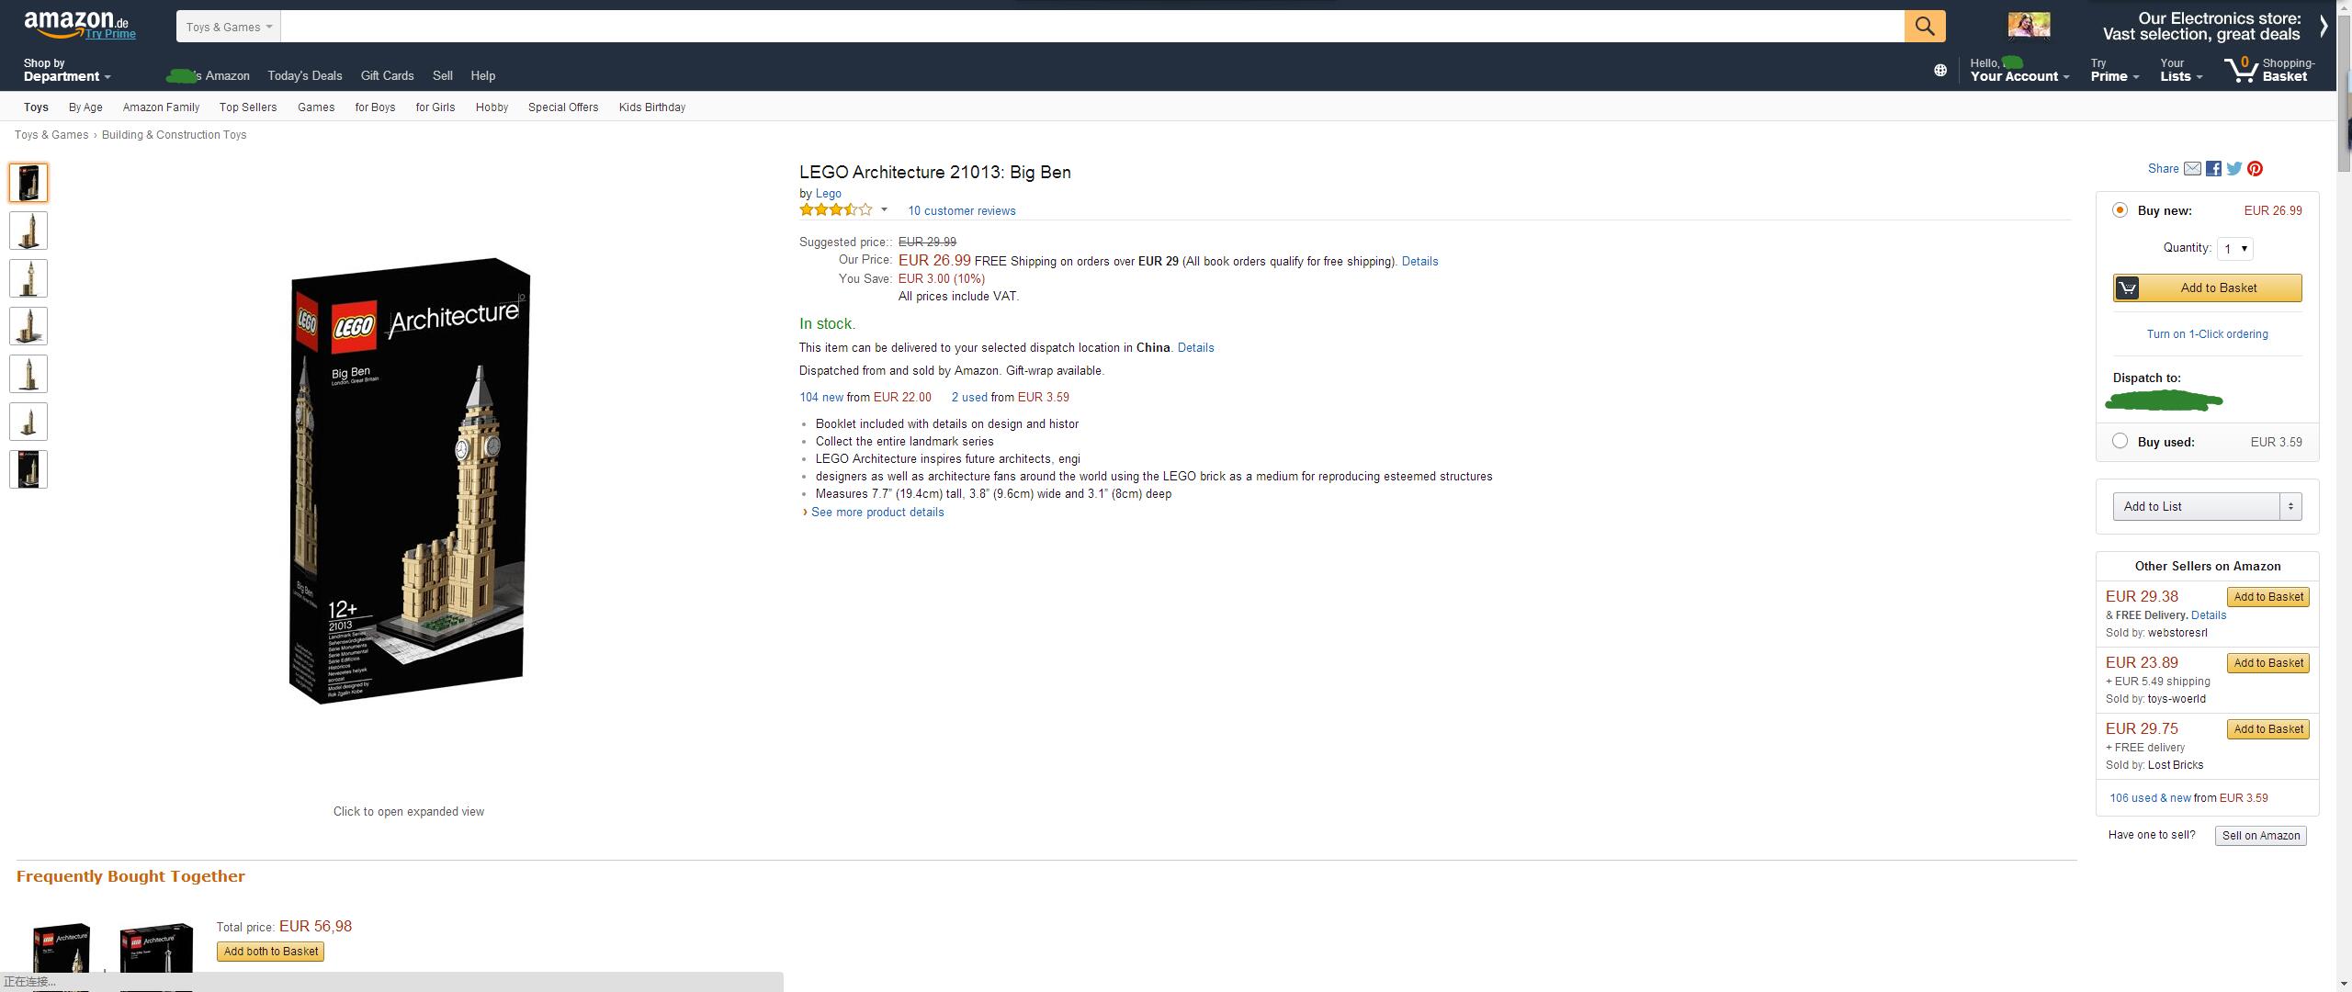
Task: Click the orange search magnifier button
Action: click(1924, 27)
